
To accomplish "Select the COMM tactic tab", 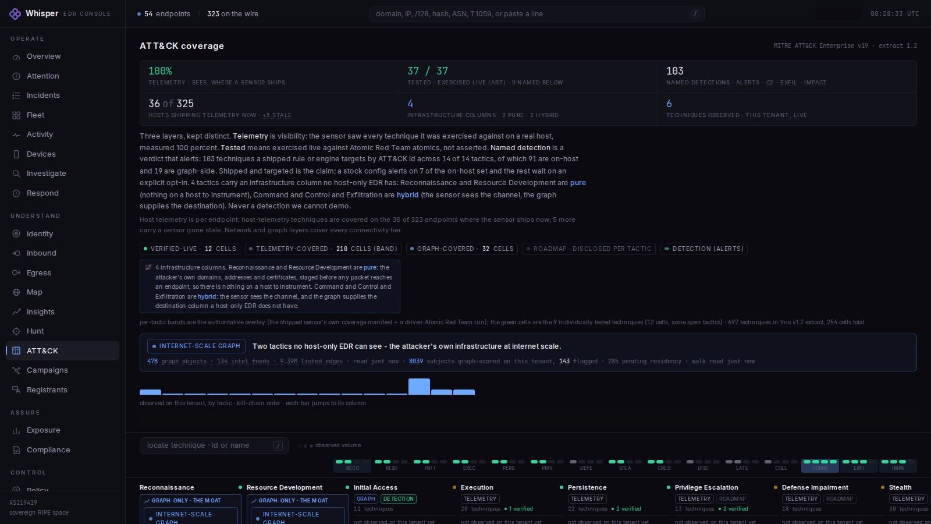I will pyautogui.click(x=820, y=465).
